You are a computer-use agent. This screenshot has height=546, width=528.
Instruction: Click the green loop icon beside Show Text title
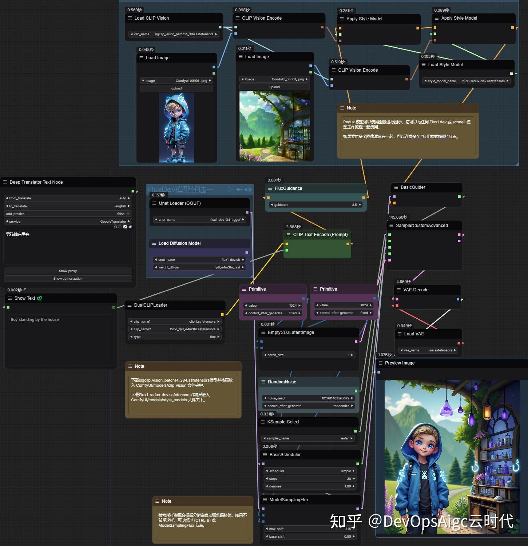[x=40, y=298]
